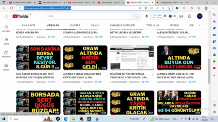Activate voice search microphone

(147, 16)
